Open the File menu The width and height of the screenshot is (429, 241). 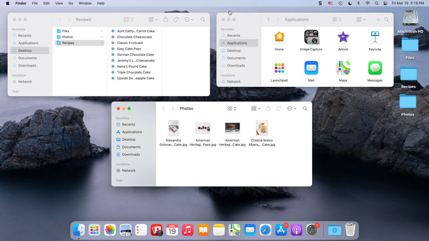pyautogui.click(x=35, y=4)
